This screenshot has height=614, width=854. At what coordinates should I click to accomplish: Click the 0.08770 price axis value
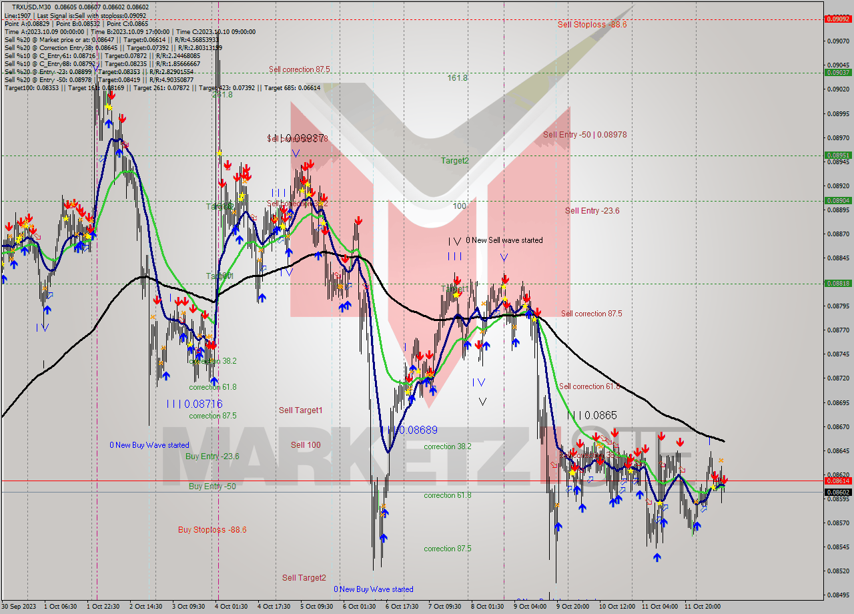coord(839,330)
